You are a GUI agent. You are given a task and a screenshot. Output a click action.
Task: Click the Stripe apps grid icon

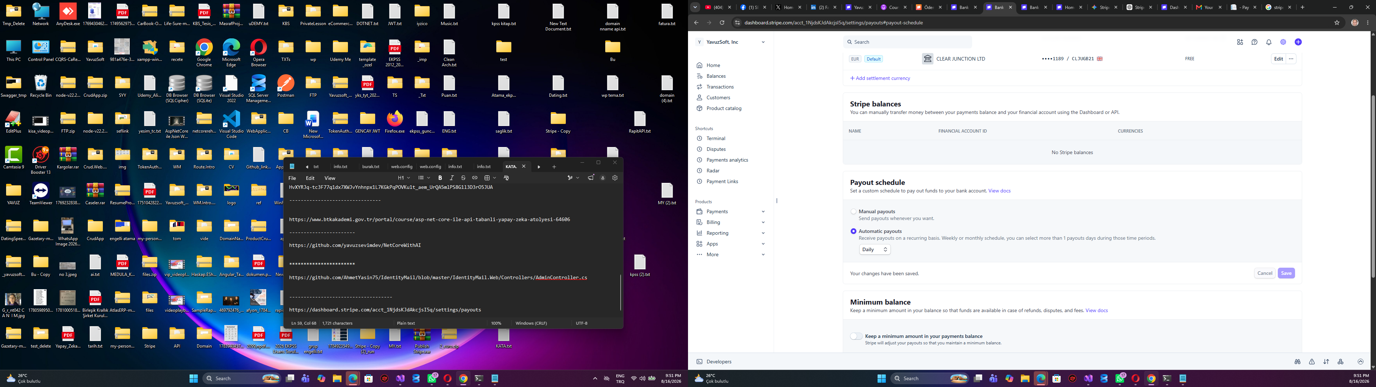[x=1240, y=42]
